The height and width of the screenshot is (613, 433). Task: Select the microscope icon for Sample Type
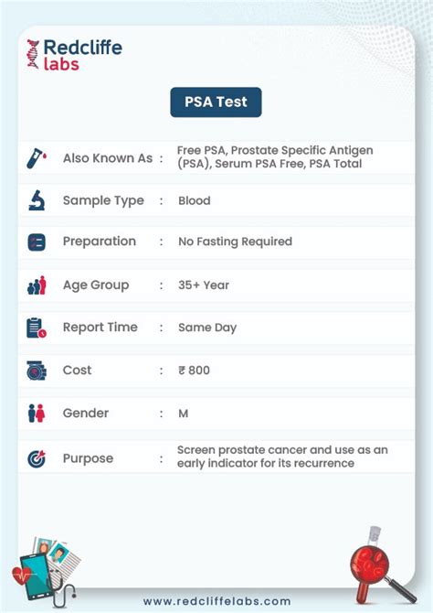pos(37,200)
